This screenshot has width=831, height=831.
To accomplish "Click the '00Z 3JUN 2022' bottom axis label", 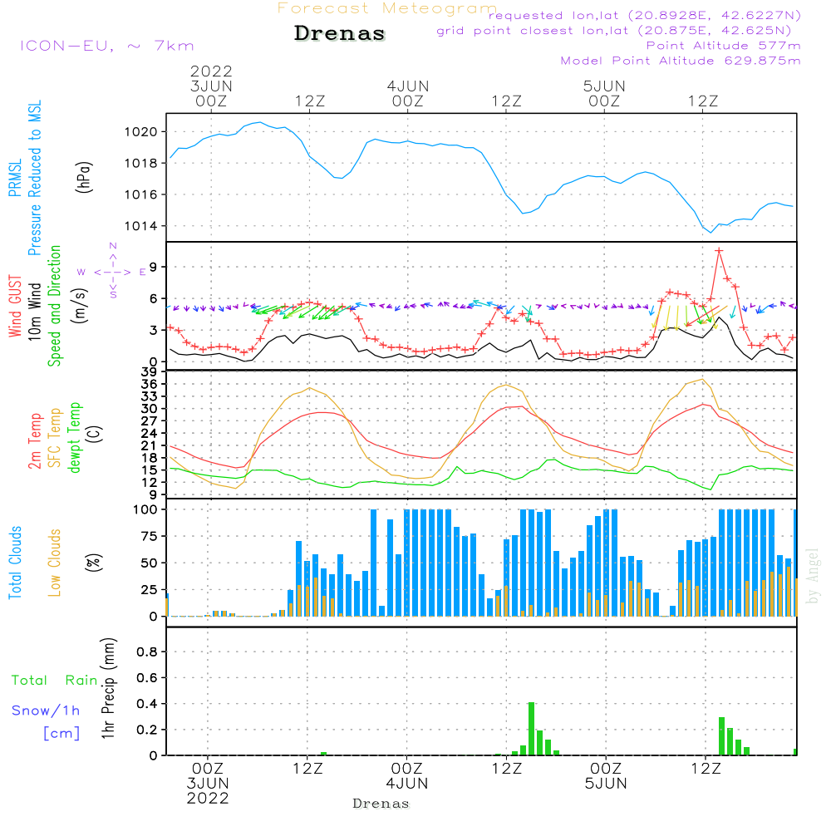I will pos(208,784).
